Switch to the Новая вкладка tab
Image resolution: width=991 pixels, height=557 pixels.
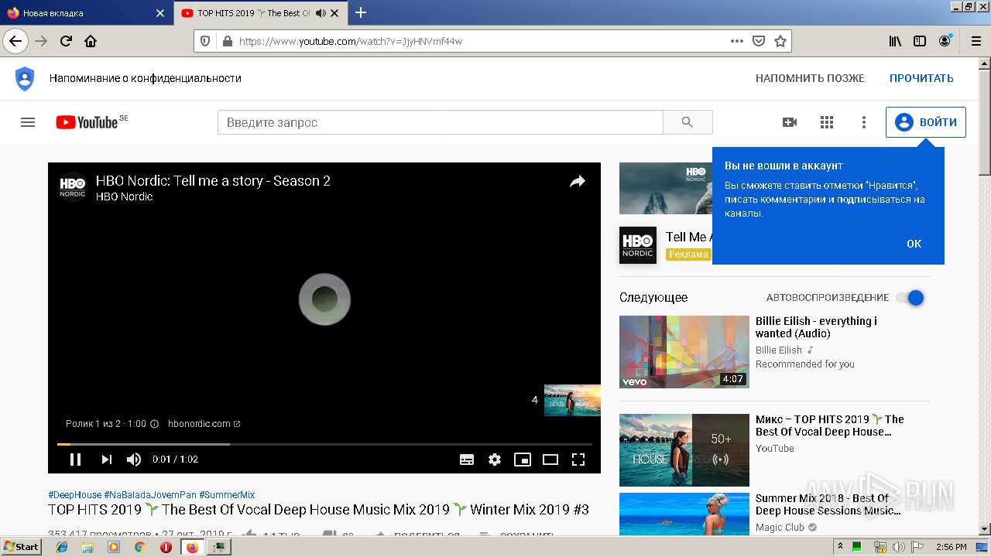[85, 13]
